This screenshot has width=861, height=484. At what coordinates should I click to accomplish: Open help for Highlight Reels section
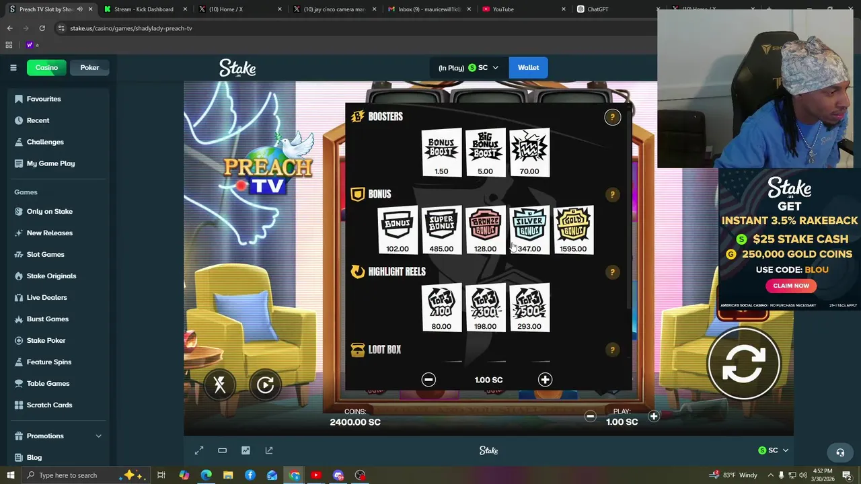point(612,272)
